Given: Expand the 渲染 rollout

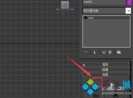Looking at the screenshot, I should 105,64.
